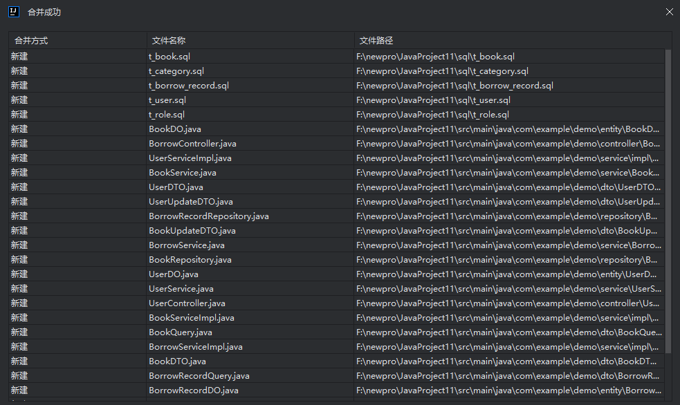The image size is (680, 405).
Task: Sort by the 文件名称 column header
Action: [x=169, y=41]
